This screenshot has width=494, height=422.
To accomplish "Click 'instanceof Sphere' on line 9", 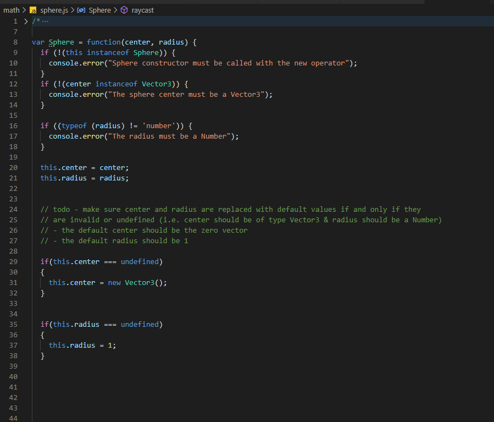I will click(x=123, y=53).
